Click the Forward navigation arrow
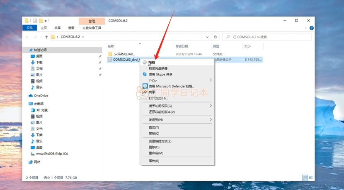This screenshot has width=344, height=190. [35, 37]
